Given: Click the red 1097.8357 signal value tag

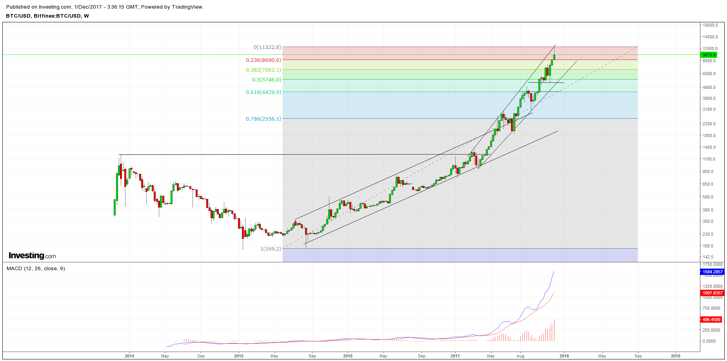Looking at the screenshot, I should coord(712,293).
